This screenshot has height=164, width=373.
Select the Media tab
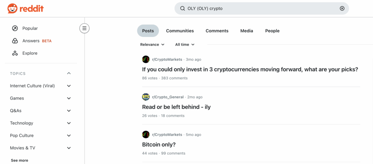click(x=247, y=31)
